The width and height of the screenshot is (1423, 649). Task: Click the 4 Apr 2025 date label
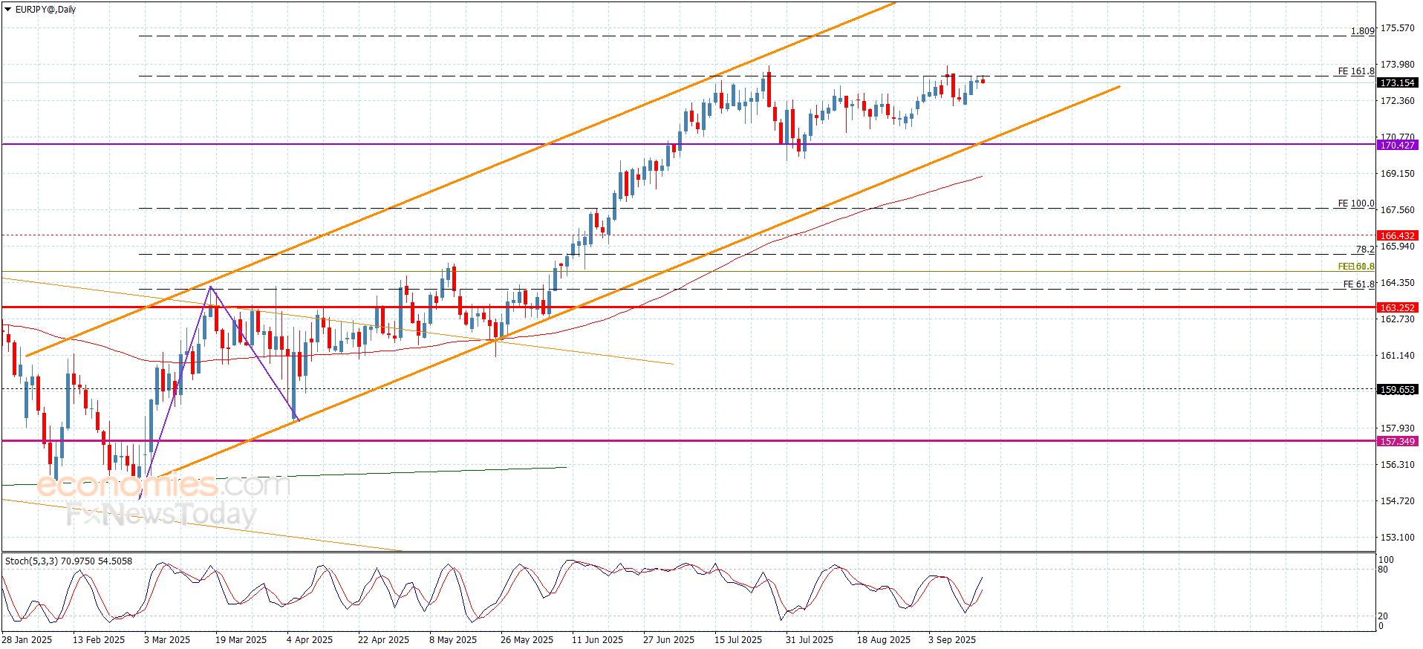310,640
